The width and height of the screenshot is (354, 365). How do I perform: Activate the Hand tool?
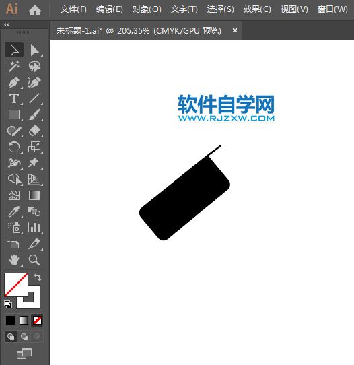[14, 260]
